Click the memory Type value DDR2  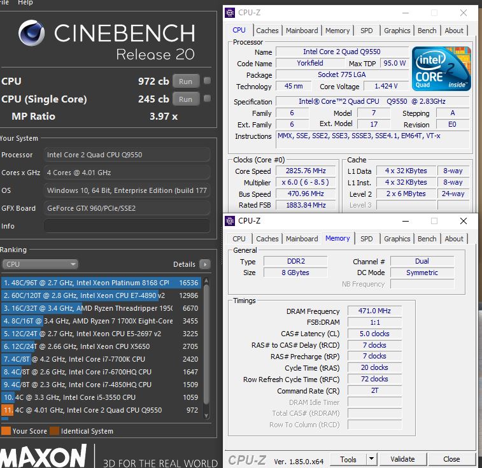[295, 261]
